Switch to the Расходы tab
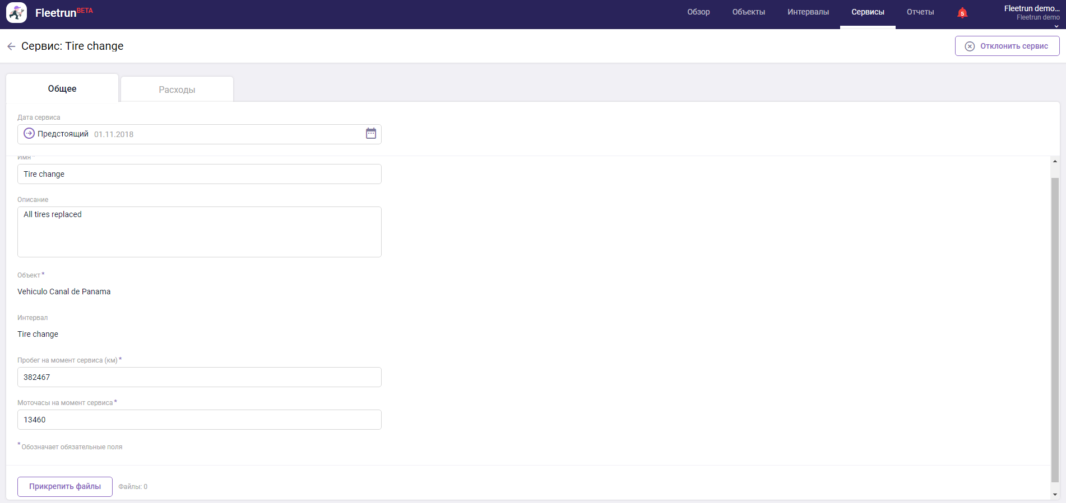1066x503 pixels. click(177, 90)
